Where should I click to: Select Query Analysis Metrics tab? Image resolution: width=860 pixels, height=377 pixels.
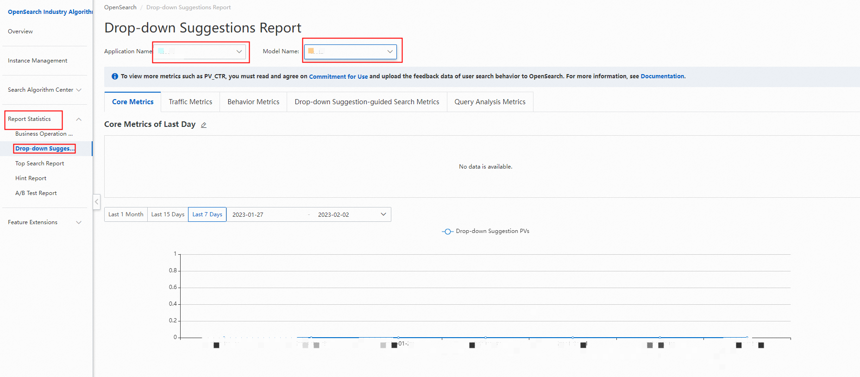coord(490,102)
